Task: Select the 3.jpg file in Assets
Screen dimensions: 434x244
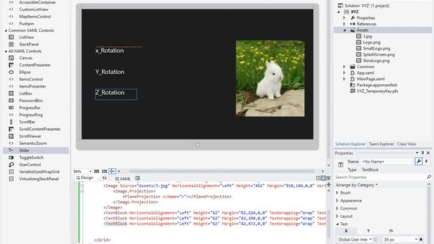Action: click(x=368, y=36)
